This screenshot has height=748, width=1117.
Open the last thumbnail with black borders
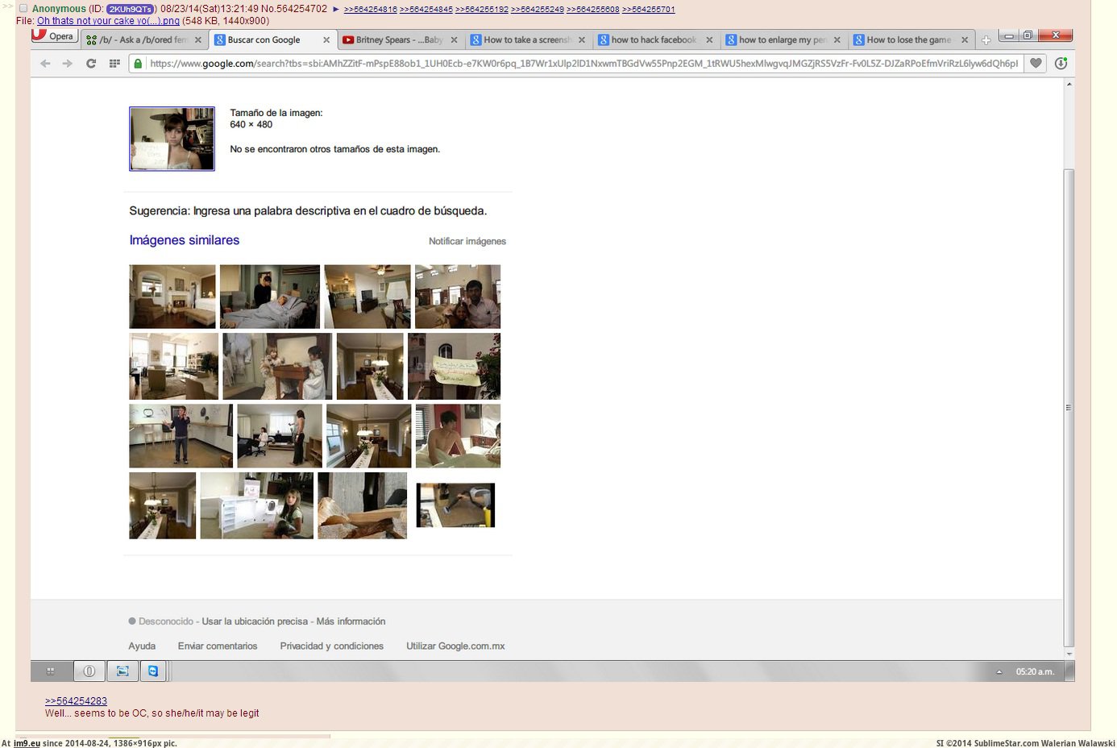[x=455, y=505]
